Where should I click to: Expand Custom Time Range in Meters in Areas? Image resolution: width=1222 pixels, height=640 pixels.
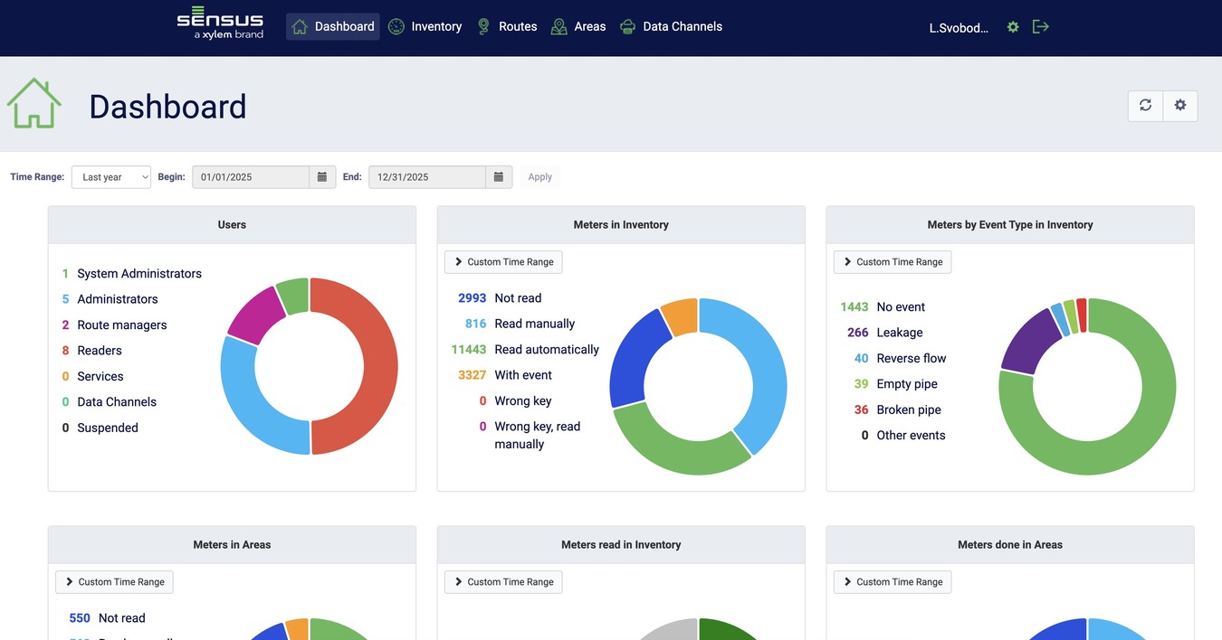pos(114,582)
